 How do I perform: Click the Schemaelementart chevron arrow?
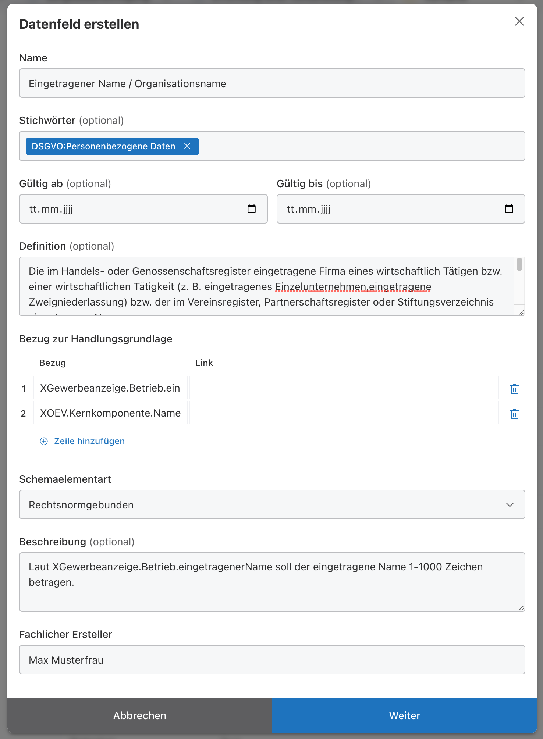[510, 505]
